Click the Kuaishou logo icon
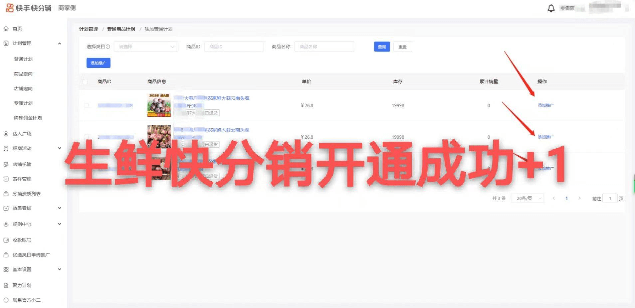The width and height of the screenshot is (635, 308). coord(10,8)
